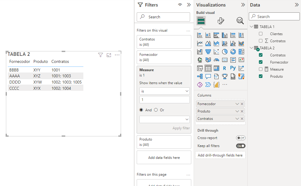Switch to Format visual tab
The width and height of the screenshot is (301, 186).
[221, 21]
